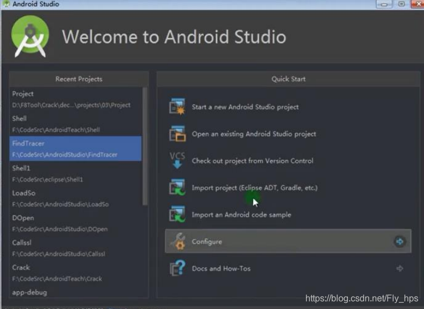Click path F:\CodeSrc\AndroidStudio\FindTracer
This screenshot has width=424, height=309.
[x=65, y=154]
